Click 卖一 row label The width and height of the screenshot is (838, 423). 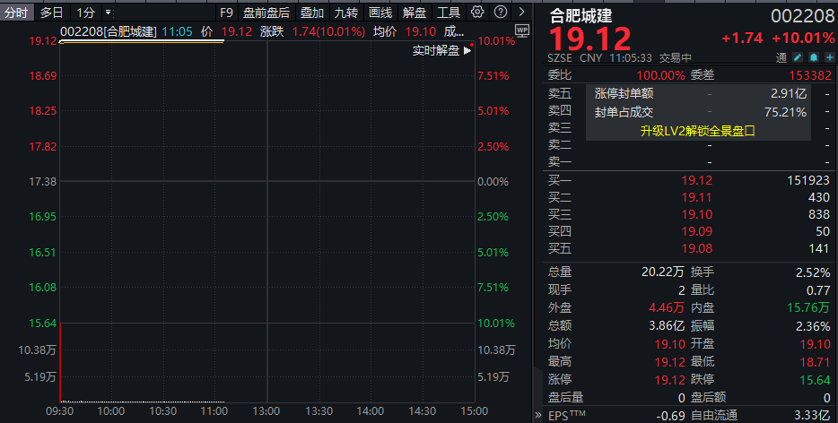tap(560, 161)
